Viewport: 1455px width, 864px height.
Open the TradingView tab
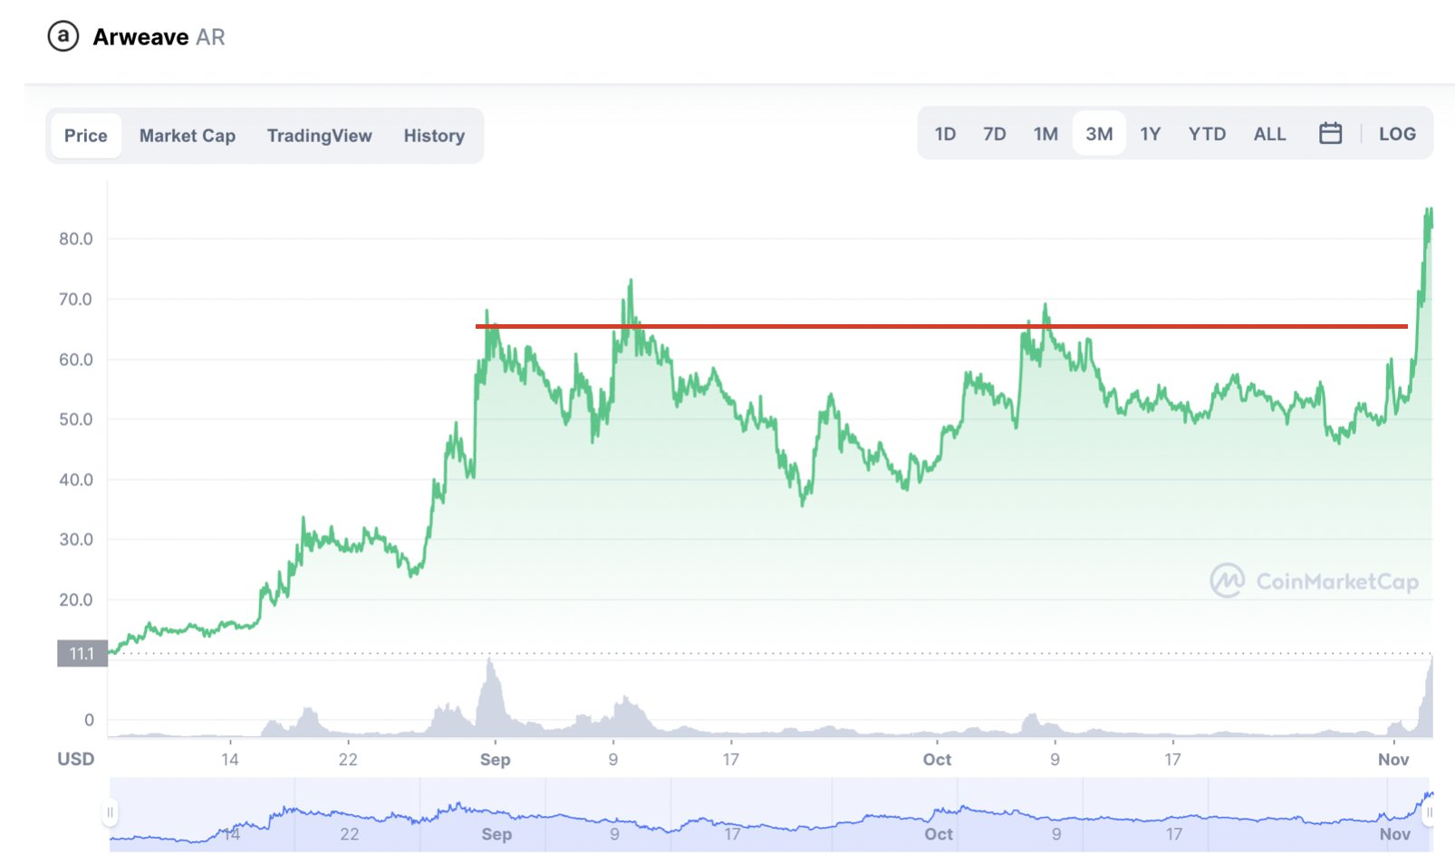319,136
